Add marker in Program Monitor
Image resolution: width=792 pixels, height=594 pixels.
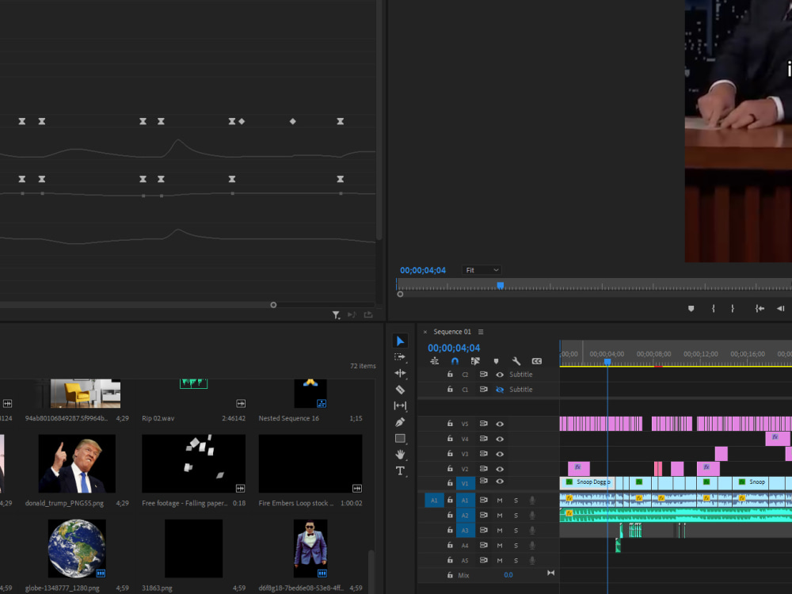tap(691, 309)
